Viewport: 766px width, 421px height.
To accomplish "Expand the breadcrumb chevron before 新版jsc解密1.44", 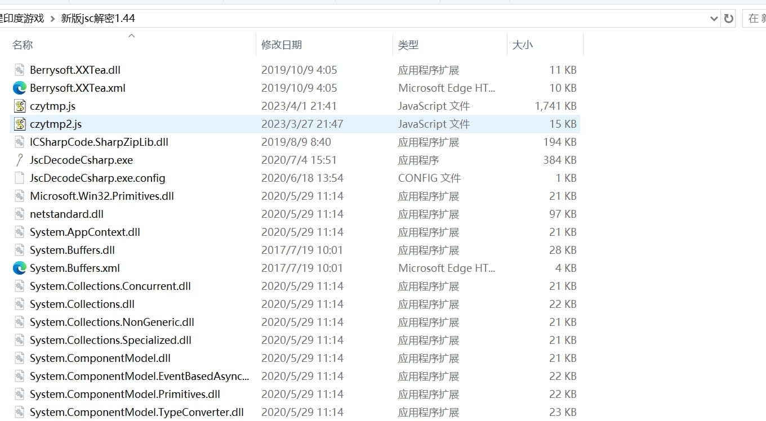I will [52, 19].
